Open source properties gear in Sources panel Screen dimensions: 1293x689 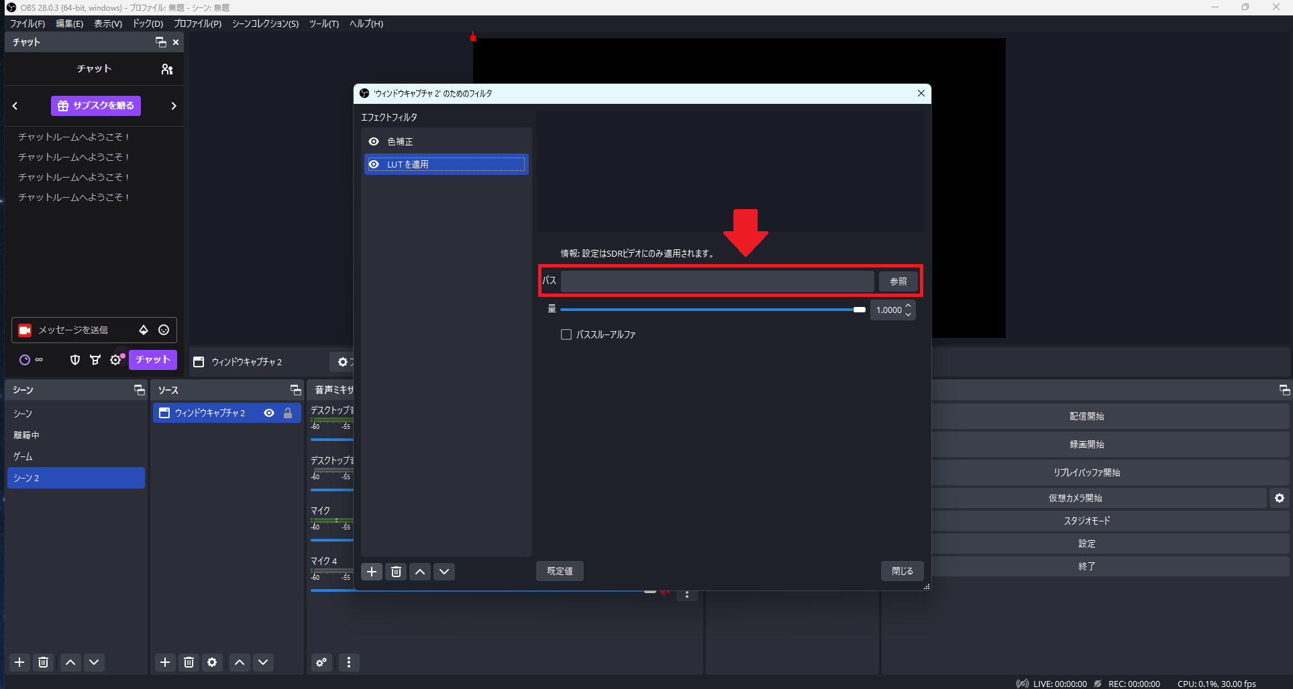(212, 662)
